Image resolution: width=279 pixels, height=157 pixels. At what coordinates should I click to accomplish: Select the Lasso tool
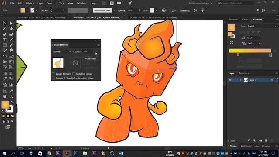(x=11, y=28)
